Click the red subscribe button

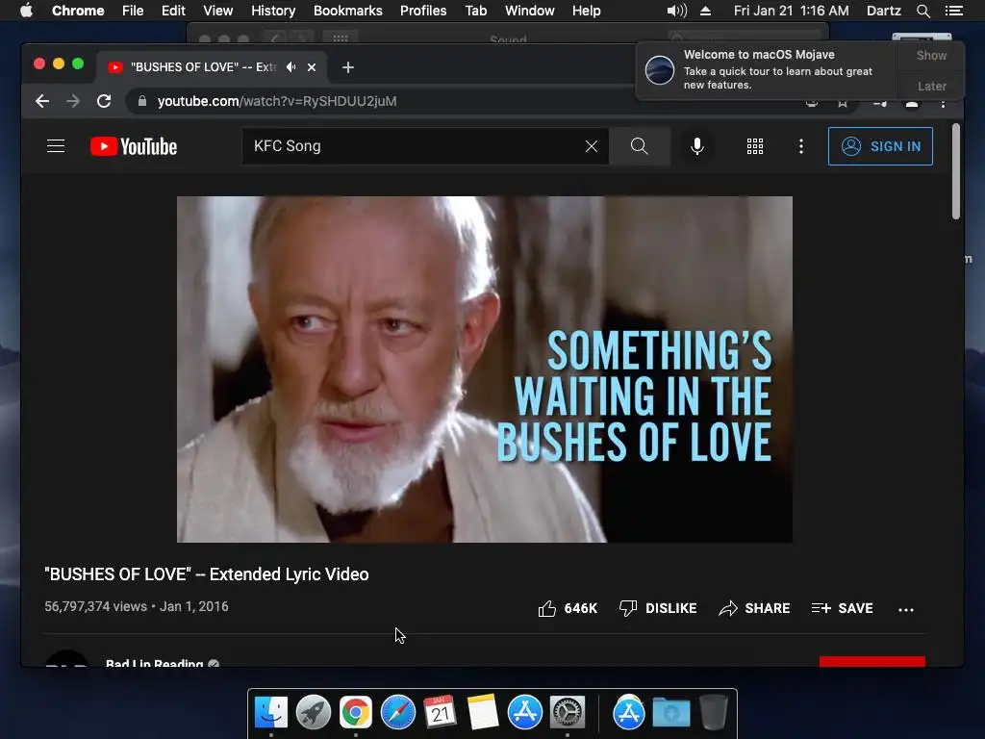tap(871, 662)
